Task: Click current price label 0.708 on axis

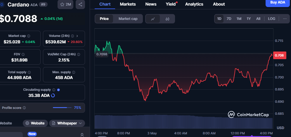Action: point(280,55)
